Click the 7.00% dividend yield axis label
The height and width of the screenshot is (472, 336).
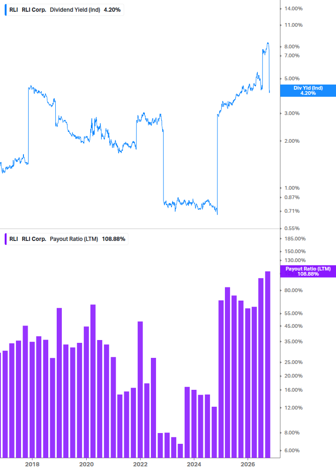pos(292,56)
